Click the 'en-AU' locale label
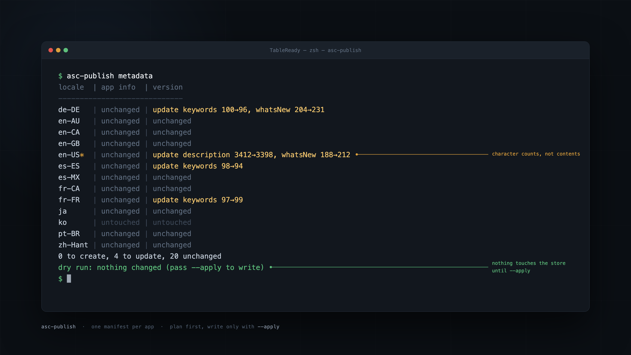The height and width of the screenshot is (355, 631). 69,121
